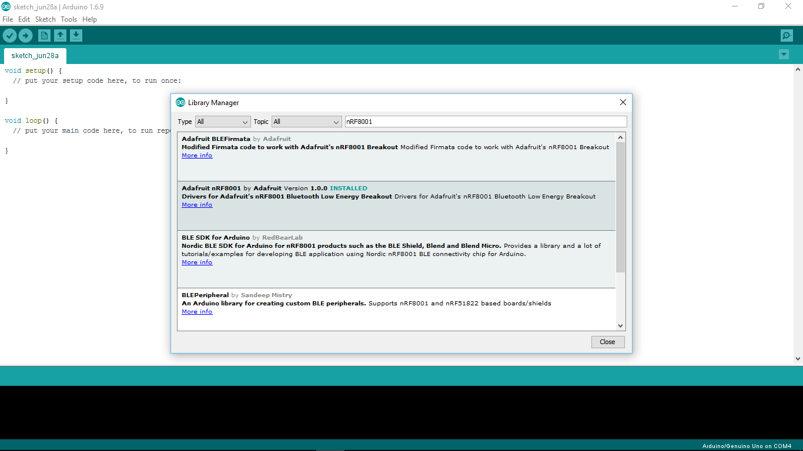Click the library search field containing nRF8001
The width and height of the screenshot is (803, 451).
coord(486,122)
